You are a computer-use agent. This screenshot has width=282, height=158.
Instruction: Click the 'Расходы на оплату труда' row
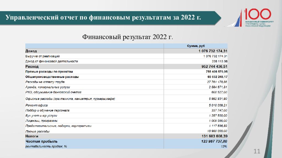pyautogui.click(x=45, y=82)
